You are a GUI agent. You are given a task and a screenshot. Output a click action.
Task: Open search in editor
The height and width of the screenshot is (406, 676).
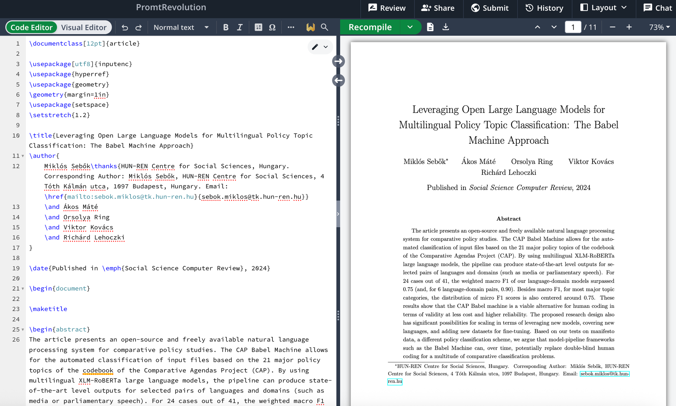[x=324, y=27]
